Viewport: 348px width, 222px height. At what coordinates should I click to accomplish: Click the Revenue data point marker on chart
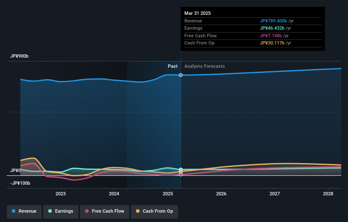(181, 75)
